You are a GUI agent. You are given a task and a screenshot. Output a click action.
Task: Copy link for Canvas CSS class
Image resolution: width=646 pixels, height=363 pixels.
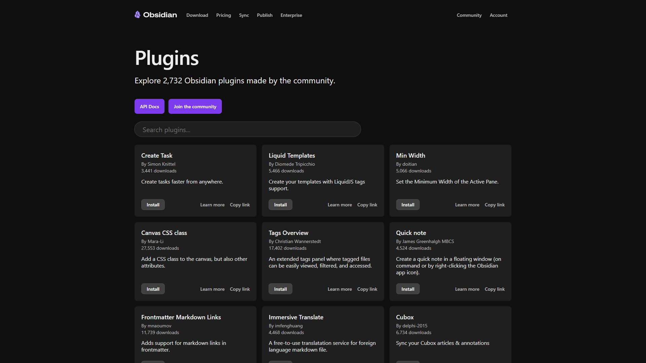click(x=240, y=289)
